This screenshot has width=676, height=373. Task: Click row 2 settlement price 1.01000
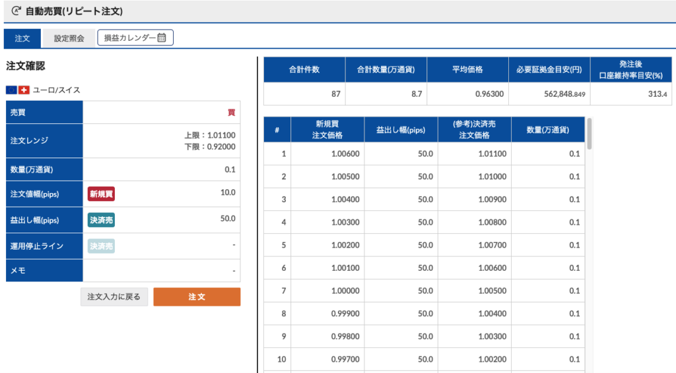[x=492, y=177]
